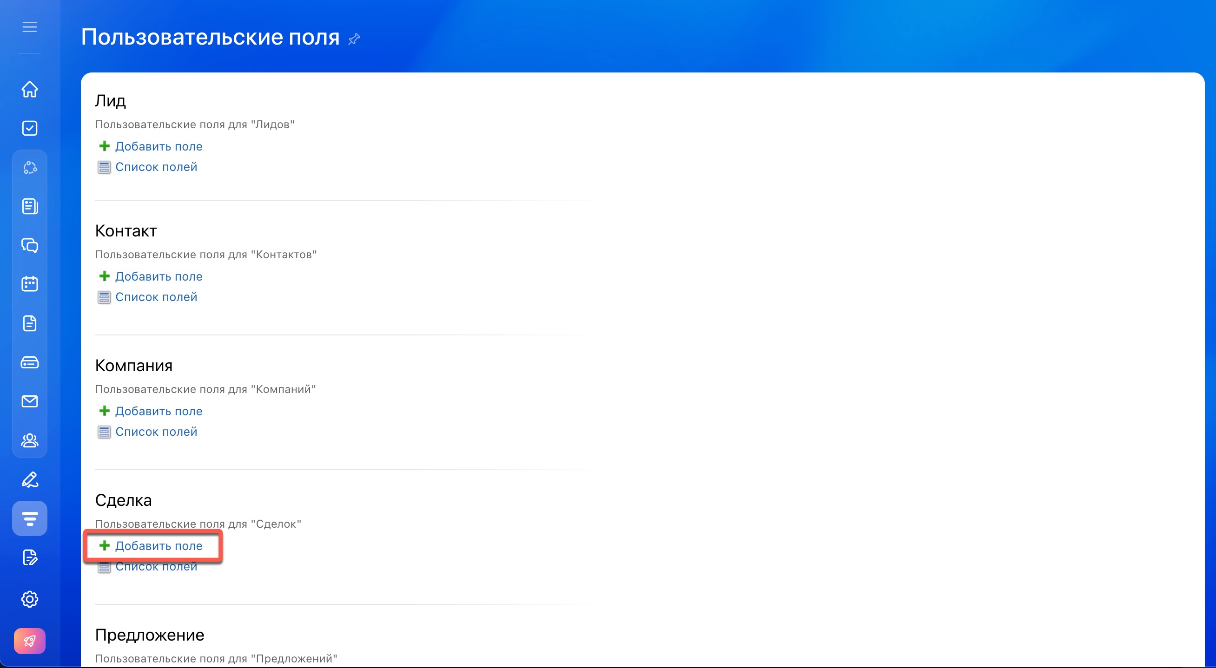Viewport: 1216px width, 668px height.
Task: Open the news feed sidebar icon
Action: pos(30,206)
